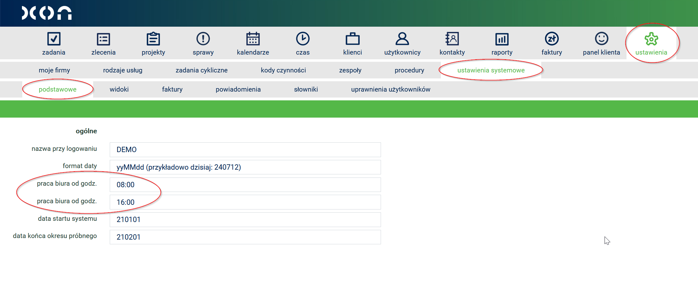The width and height of the screenshot is (698, 302).
Task: Switch to widoki tab
Action: pyautogui.click(x=119, y=89)
